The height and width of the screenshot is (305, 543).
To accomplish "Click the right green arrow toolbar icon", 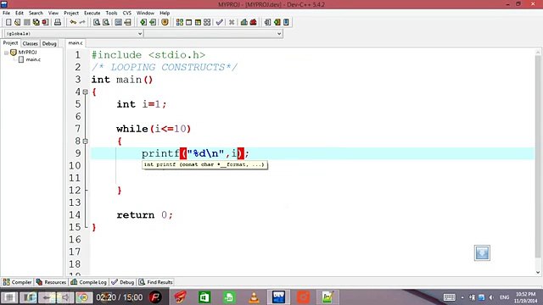I will [153, 22].
